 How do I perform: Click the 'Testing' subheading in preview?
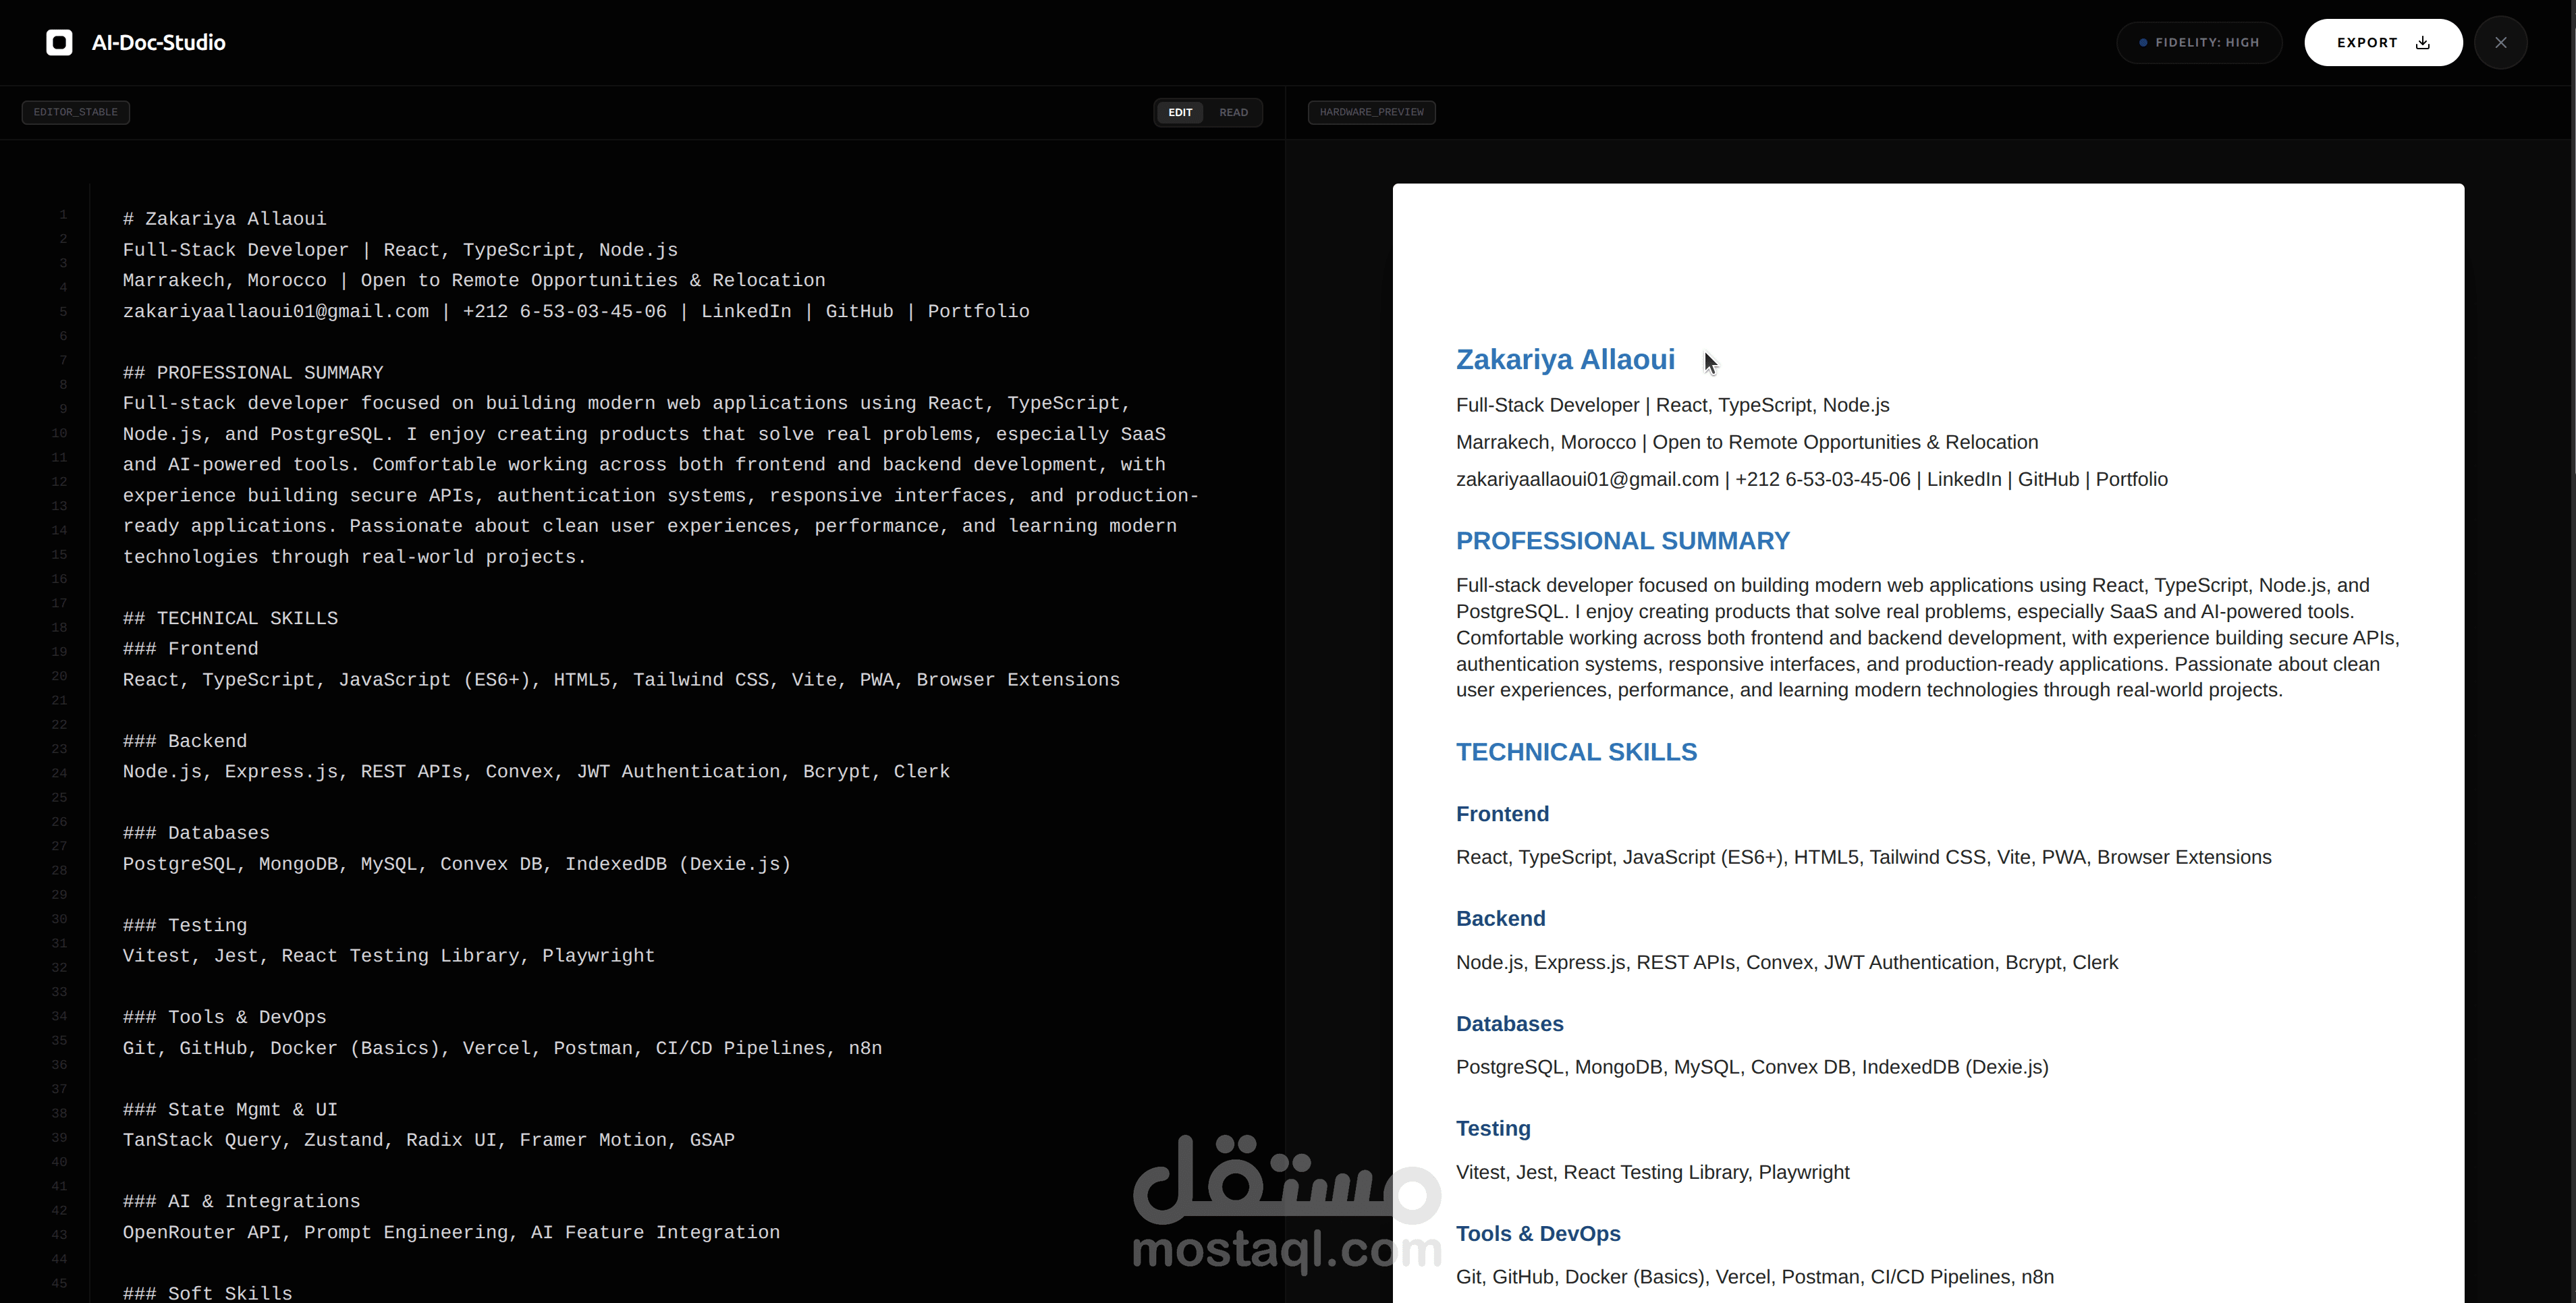(1493, 1129)
